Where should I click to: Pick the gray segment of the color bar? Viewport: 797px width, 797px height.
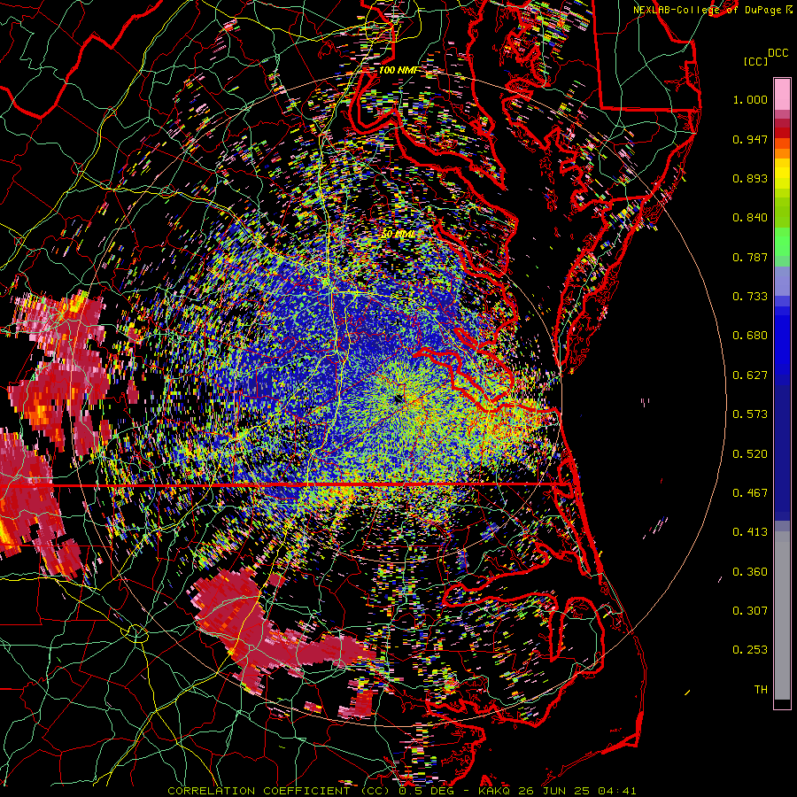782,615
